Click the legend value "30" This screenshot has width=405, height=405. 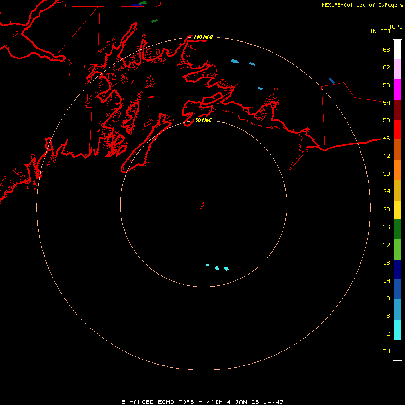pyautogui.click(x=387, y=209)
